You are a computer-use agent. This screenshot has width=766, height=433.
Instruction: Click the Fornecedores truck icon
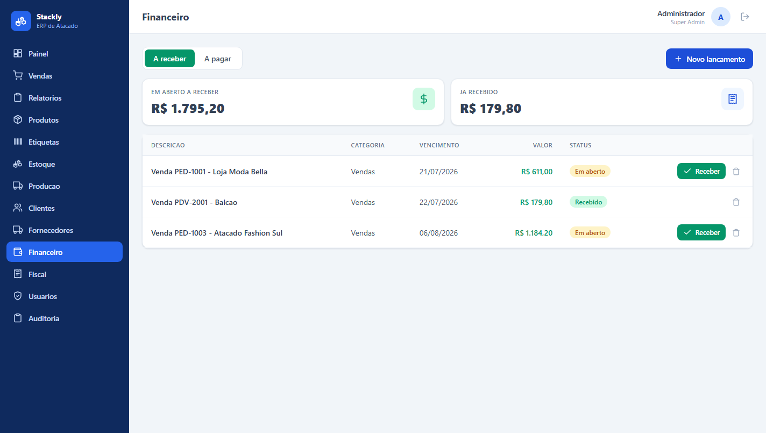pos(18,230)
